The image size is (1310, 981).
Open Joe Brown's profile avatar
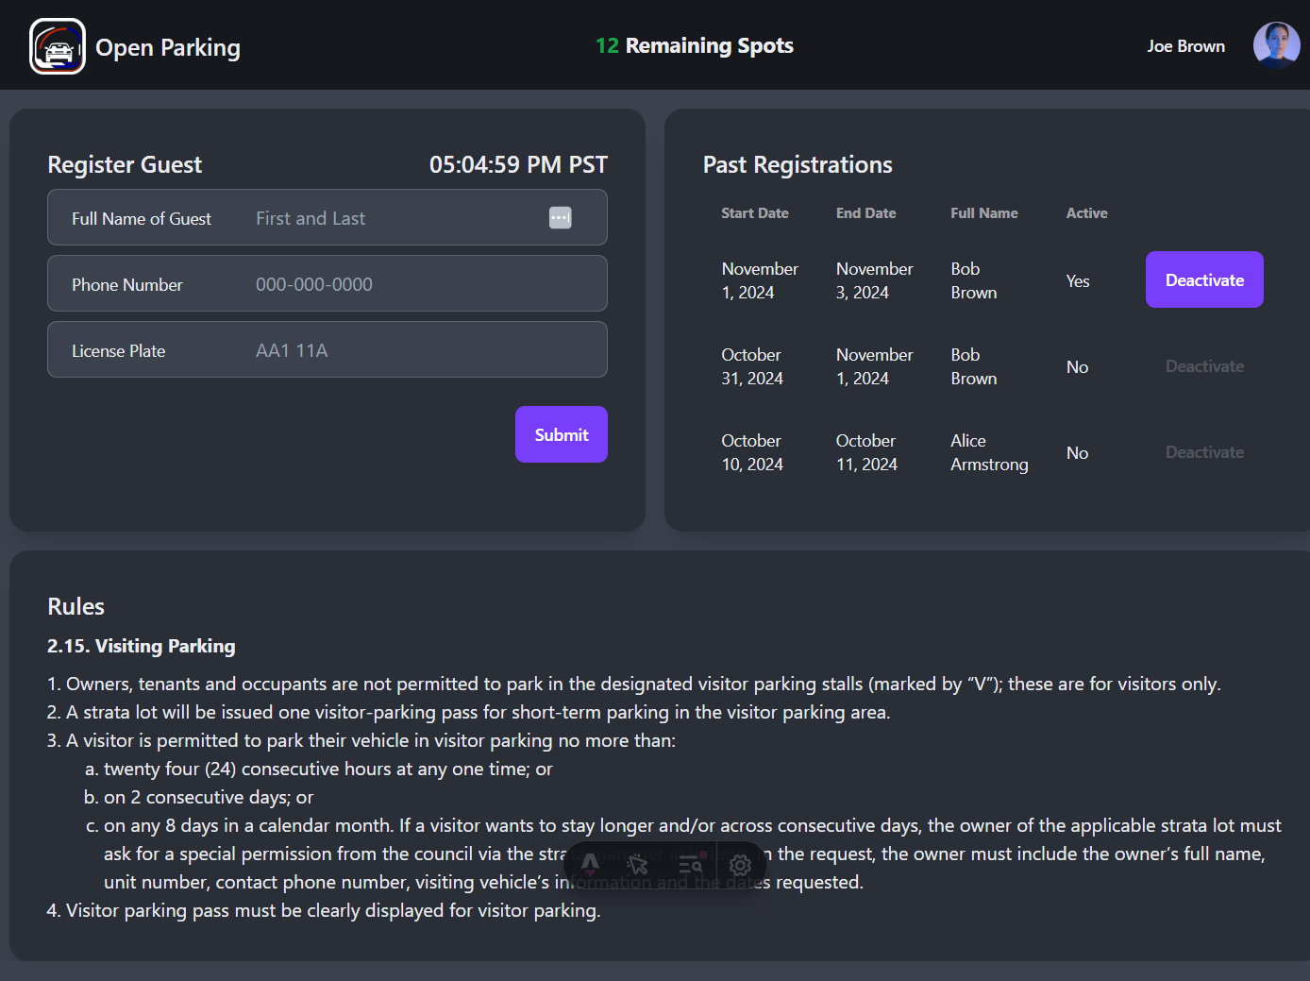1276,44
